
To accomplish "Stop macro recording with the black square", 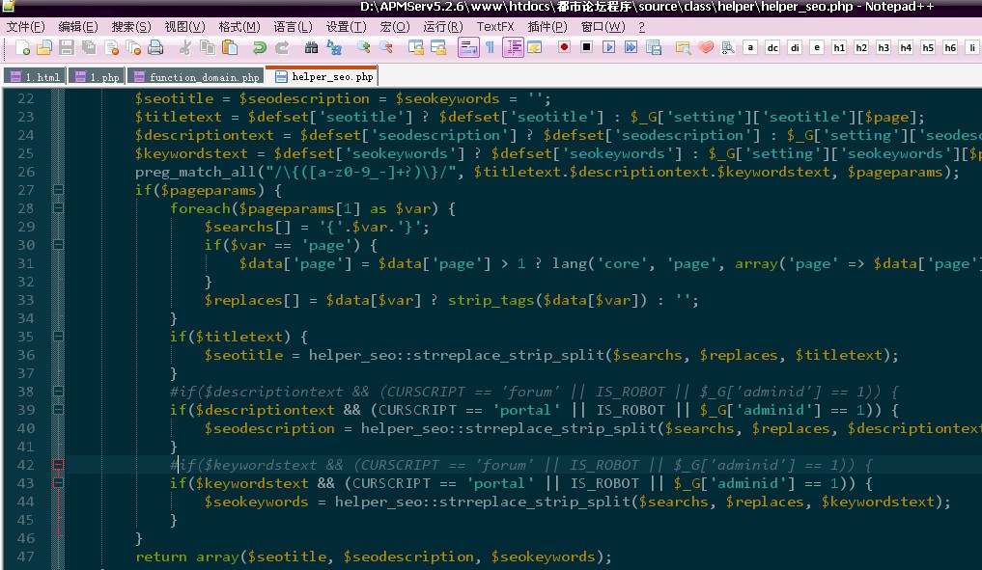I will 586,47.
